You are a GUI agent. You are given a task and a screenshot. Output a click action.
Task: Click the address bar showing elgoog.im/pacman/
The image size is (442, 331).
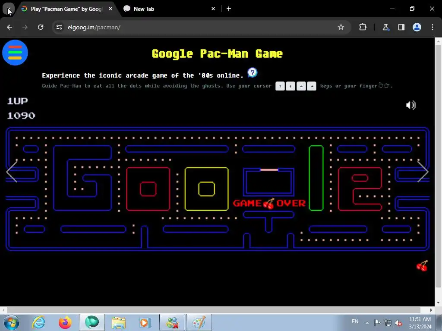[202, 27]
